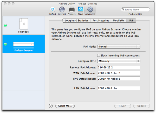Click the Update button

pyautogui.click(x=141, y=106)
